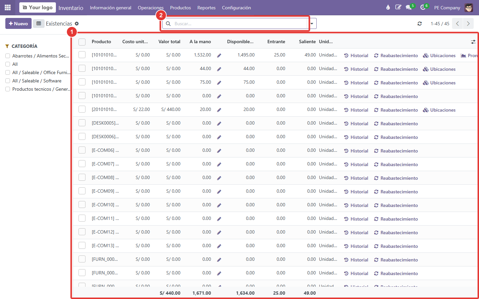Open Ubicaciones for the first product row
This screenshot has height=299, width=479.
pyautogui.click(x=439, y=55)
